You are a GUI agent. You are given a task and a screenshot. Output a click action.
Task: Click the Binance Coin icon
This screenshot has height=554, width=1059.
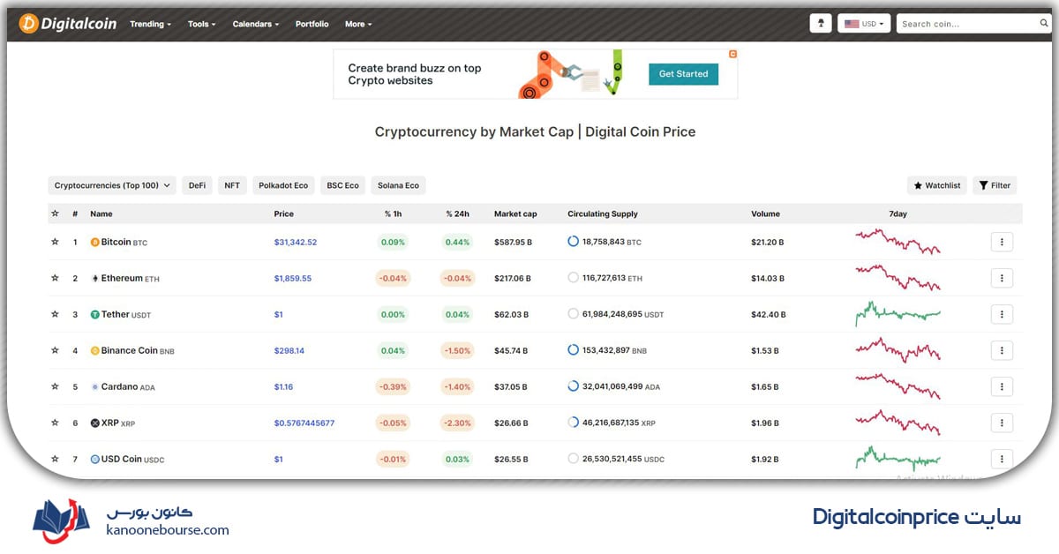pos(95,351)
